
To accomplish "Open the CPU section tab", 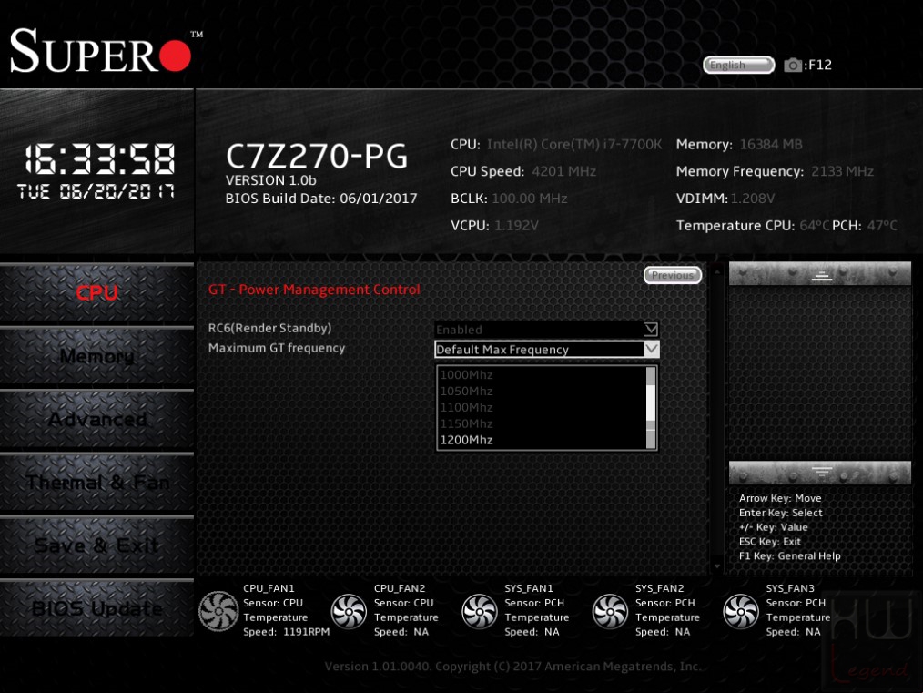I will 96,292.
